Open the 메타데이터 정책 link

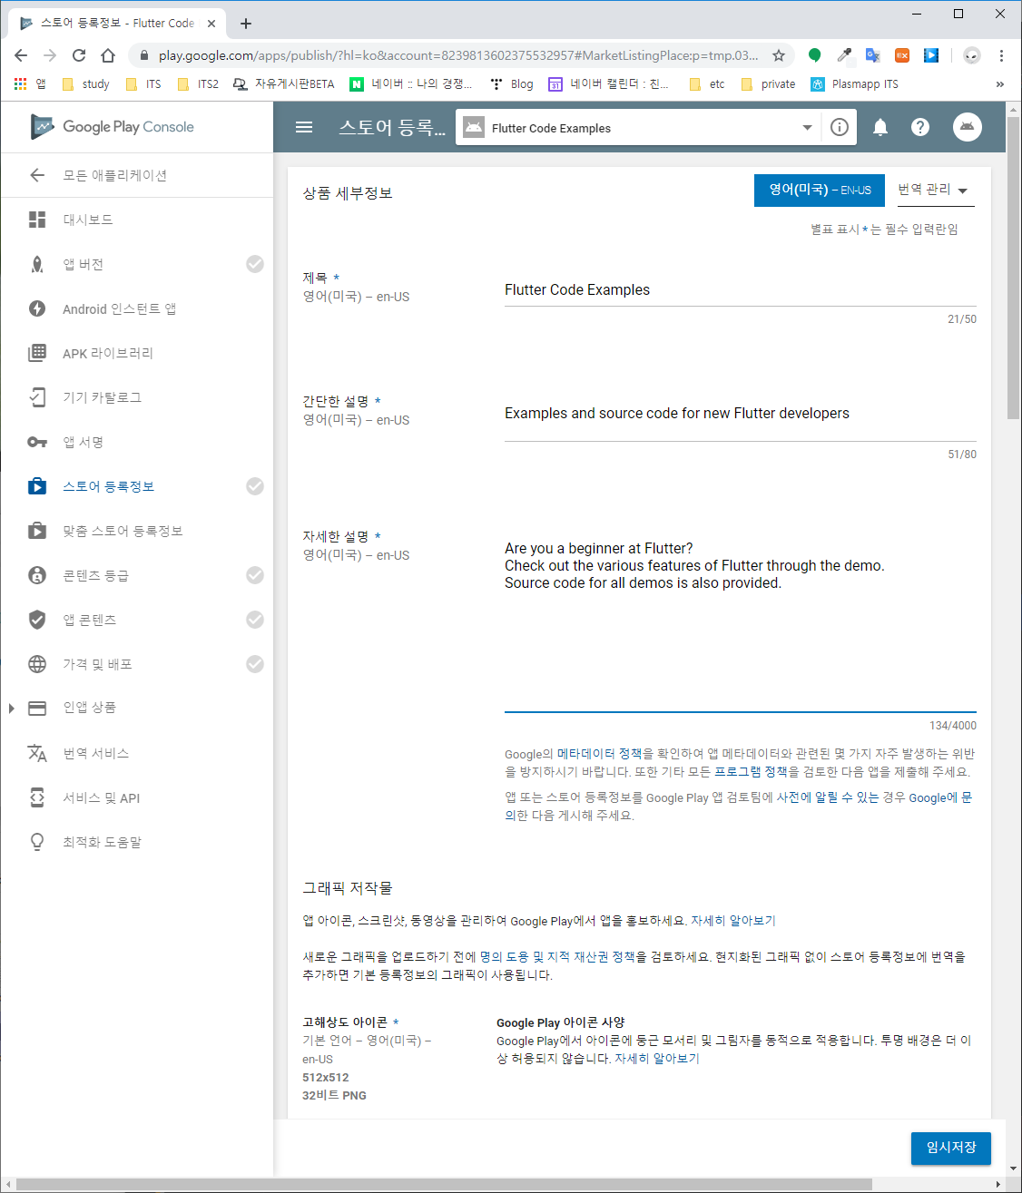[599, 754]
